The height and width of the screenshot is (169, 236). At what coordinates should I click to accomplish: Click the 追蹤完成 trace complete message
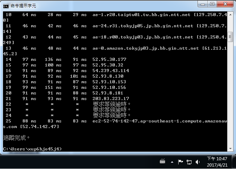pyautogui.click(x=16, y=138)
